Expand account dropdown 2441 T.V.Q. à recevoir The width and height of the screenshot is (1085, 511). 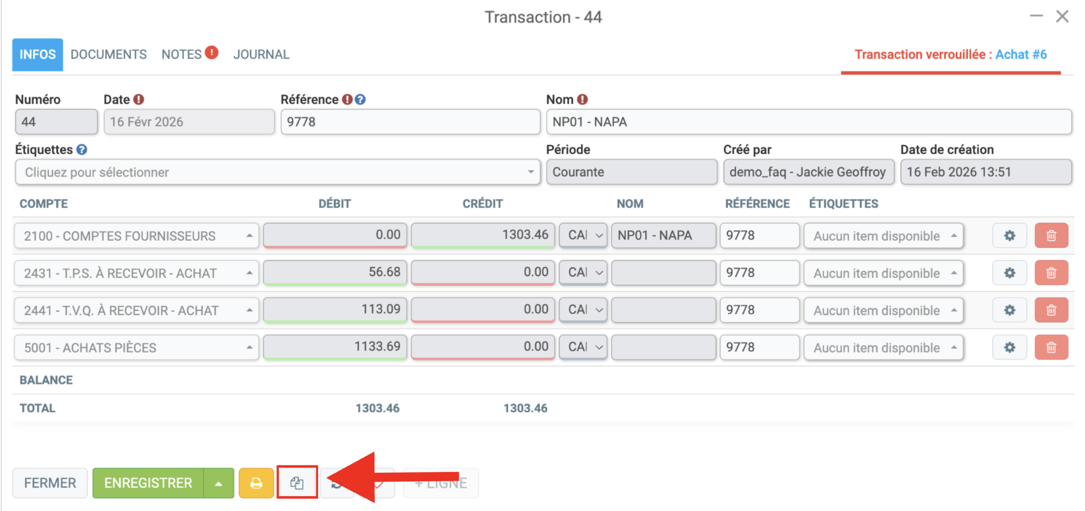[x=137, y=310]
